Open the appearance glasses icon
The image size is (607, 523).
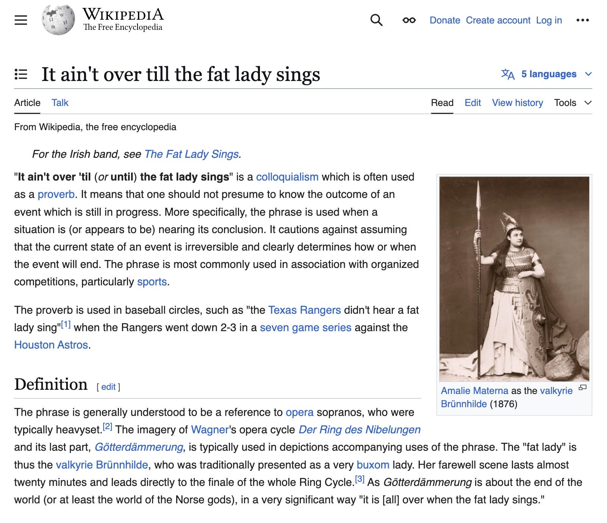(409, 20)
